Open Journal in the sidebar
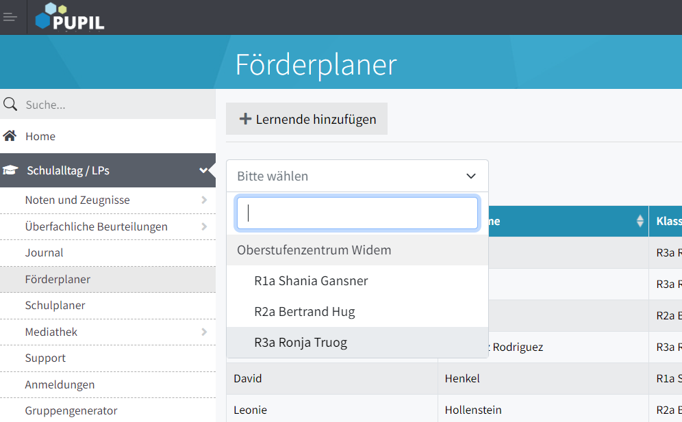The height and width of the screenshot is (422, 682). (44, 253)
